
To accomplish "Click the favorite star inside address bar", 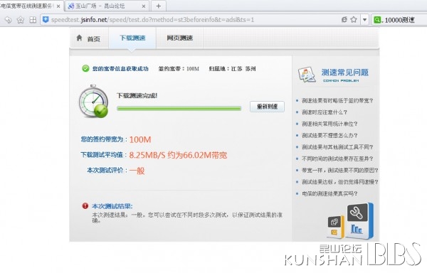I will click(354, 19).
